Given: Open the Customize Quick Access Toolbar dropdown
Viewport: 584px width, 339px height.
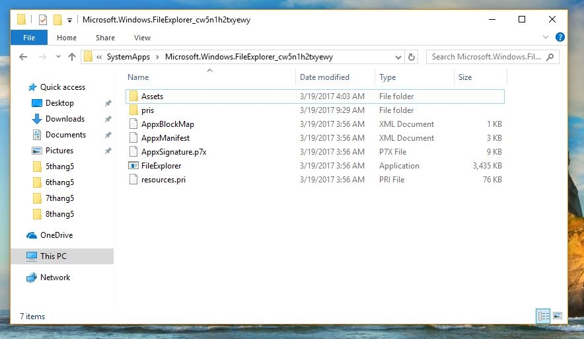Looking at the screenshot, I should point(69,20).
